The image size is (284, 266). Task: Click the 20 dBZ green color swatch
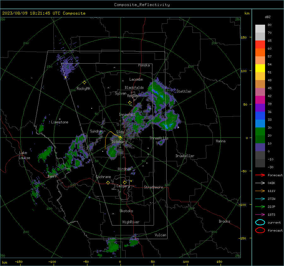(x=260, y=132)
